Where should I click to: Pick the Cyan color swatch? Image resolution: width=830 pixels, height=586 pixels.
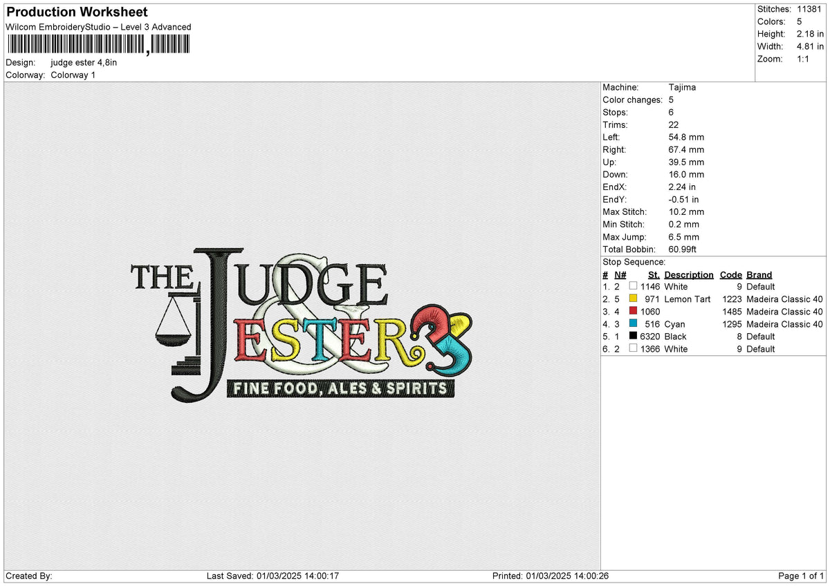click(x=633, y=323)
